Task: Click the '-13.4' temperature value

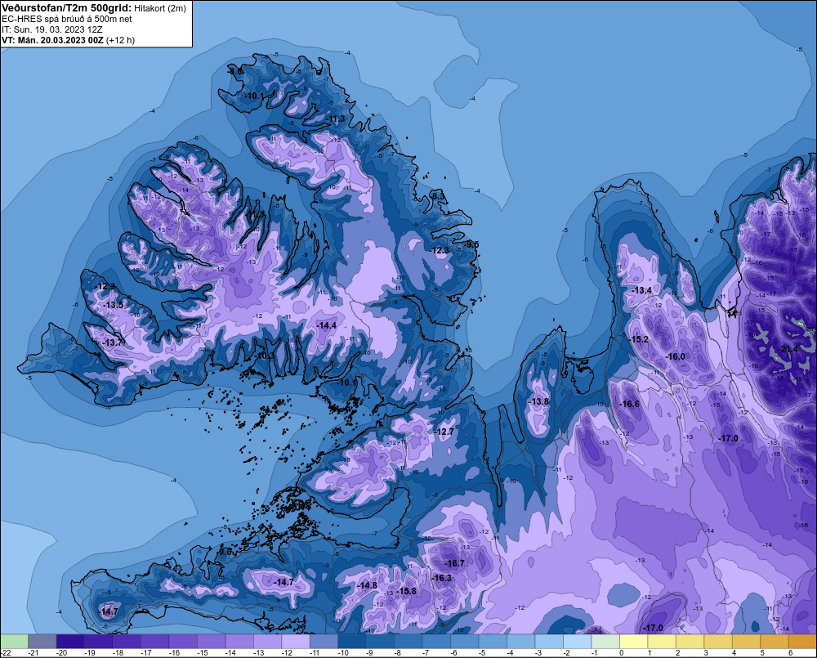Action: (x=642, y=290)
